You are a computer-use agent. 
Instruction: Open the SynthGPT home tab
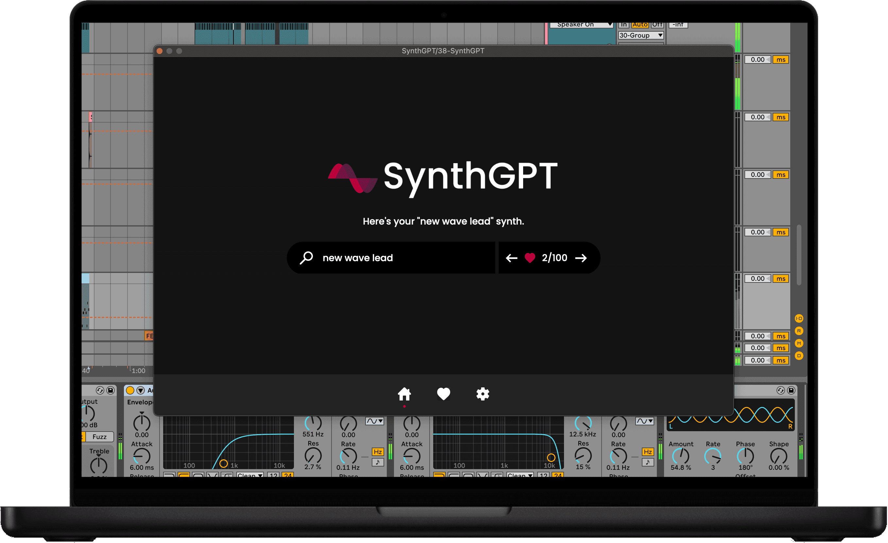(x=404, y=394)
